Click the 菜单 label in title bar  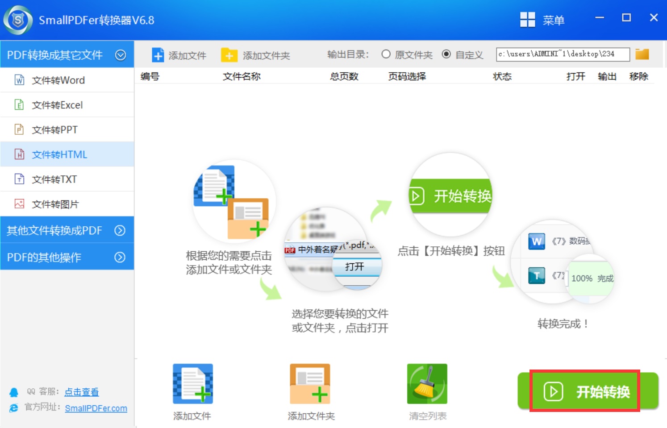pyautogui.click(x=554, y=20)
